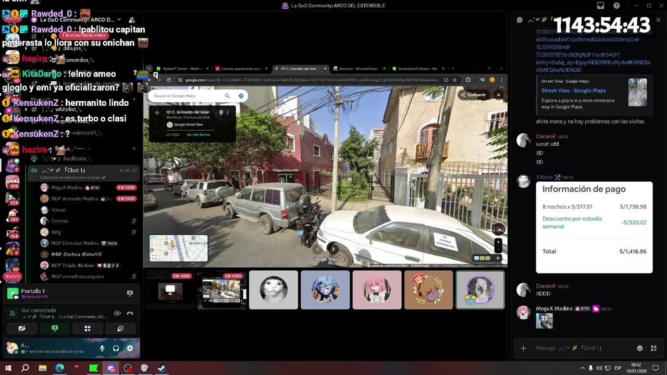Open Información de pago image in chat
This screenshot has height=375, width=667.
click(594, 227)
